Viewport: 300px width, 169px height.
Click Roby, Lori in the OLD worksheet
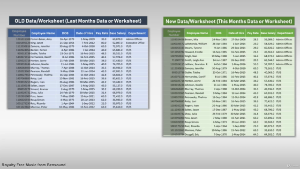pyautogui.click(x=36, y=78)
